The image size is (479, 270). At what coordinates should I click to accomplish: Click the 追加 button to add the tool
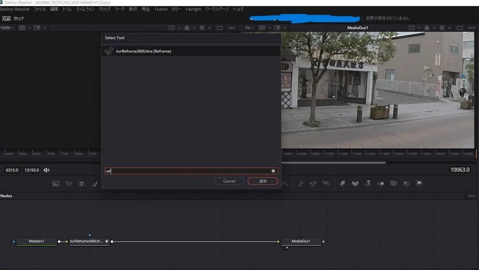click(x=263, y=181)
